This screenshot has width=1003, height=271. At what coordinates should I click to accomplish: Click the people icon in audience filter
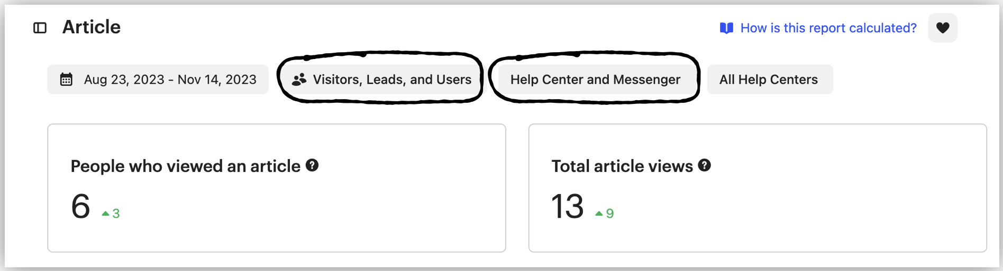coord(299,80)
